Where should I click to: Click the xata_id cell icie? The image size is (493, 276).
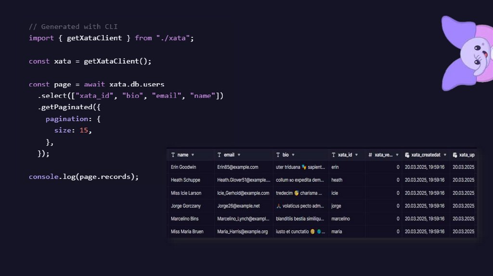pos(335,193)
